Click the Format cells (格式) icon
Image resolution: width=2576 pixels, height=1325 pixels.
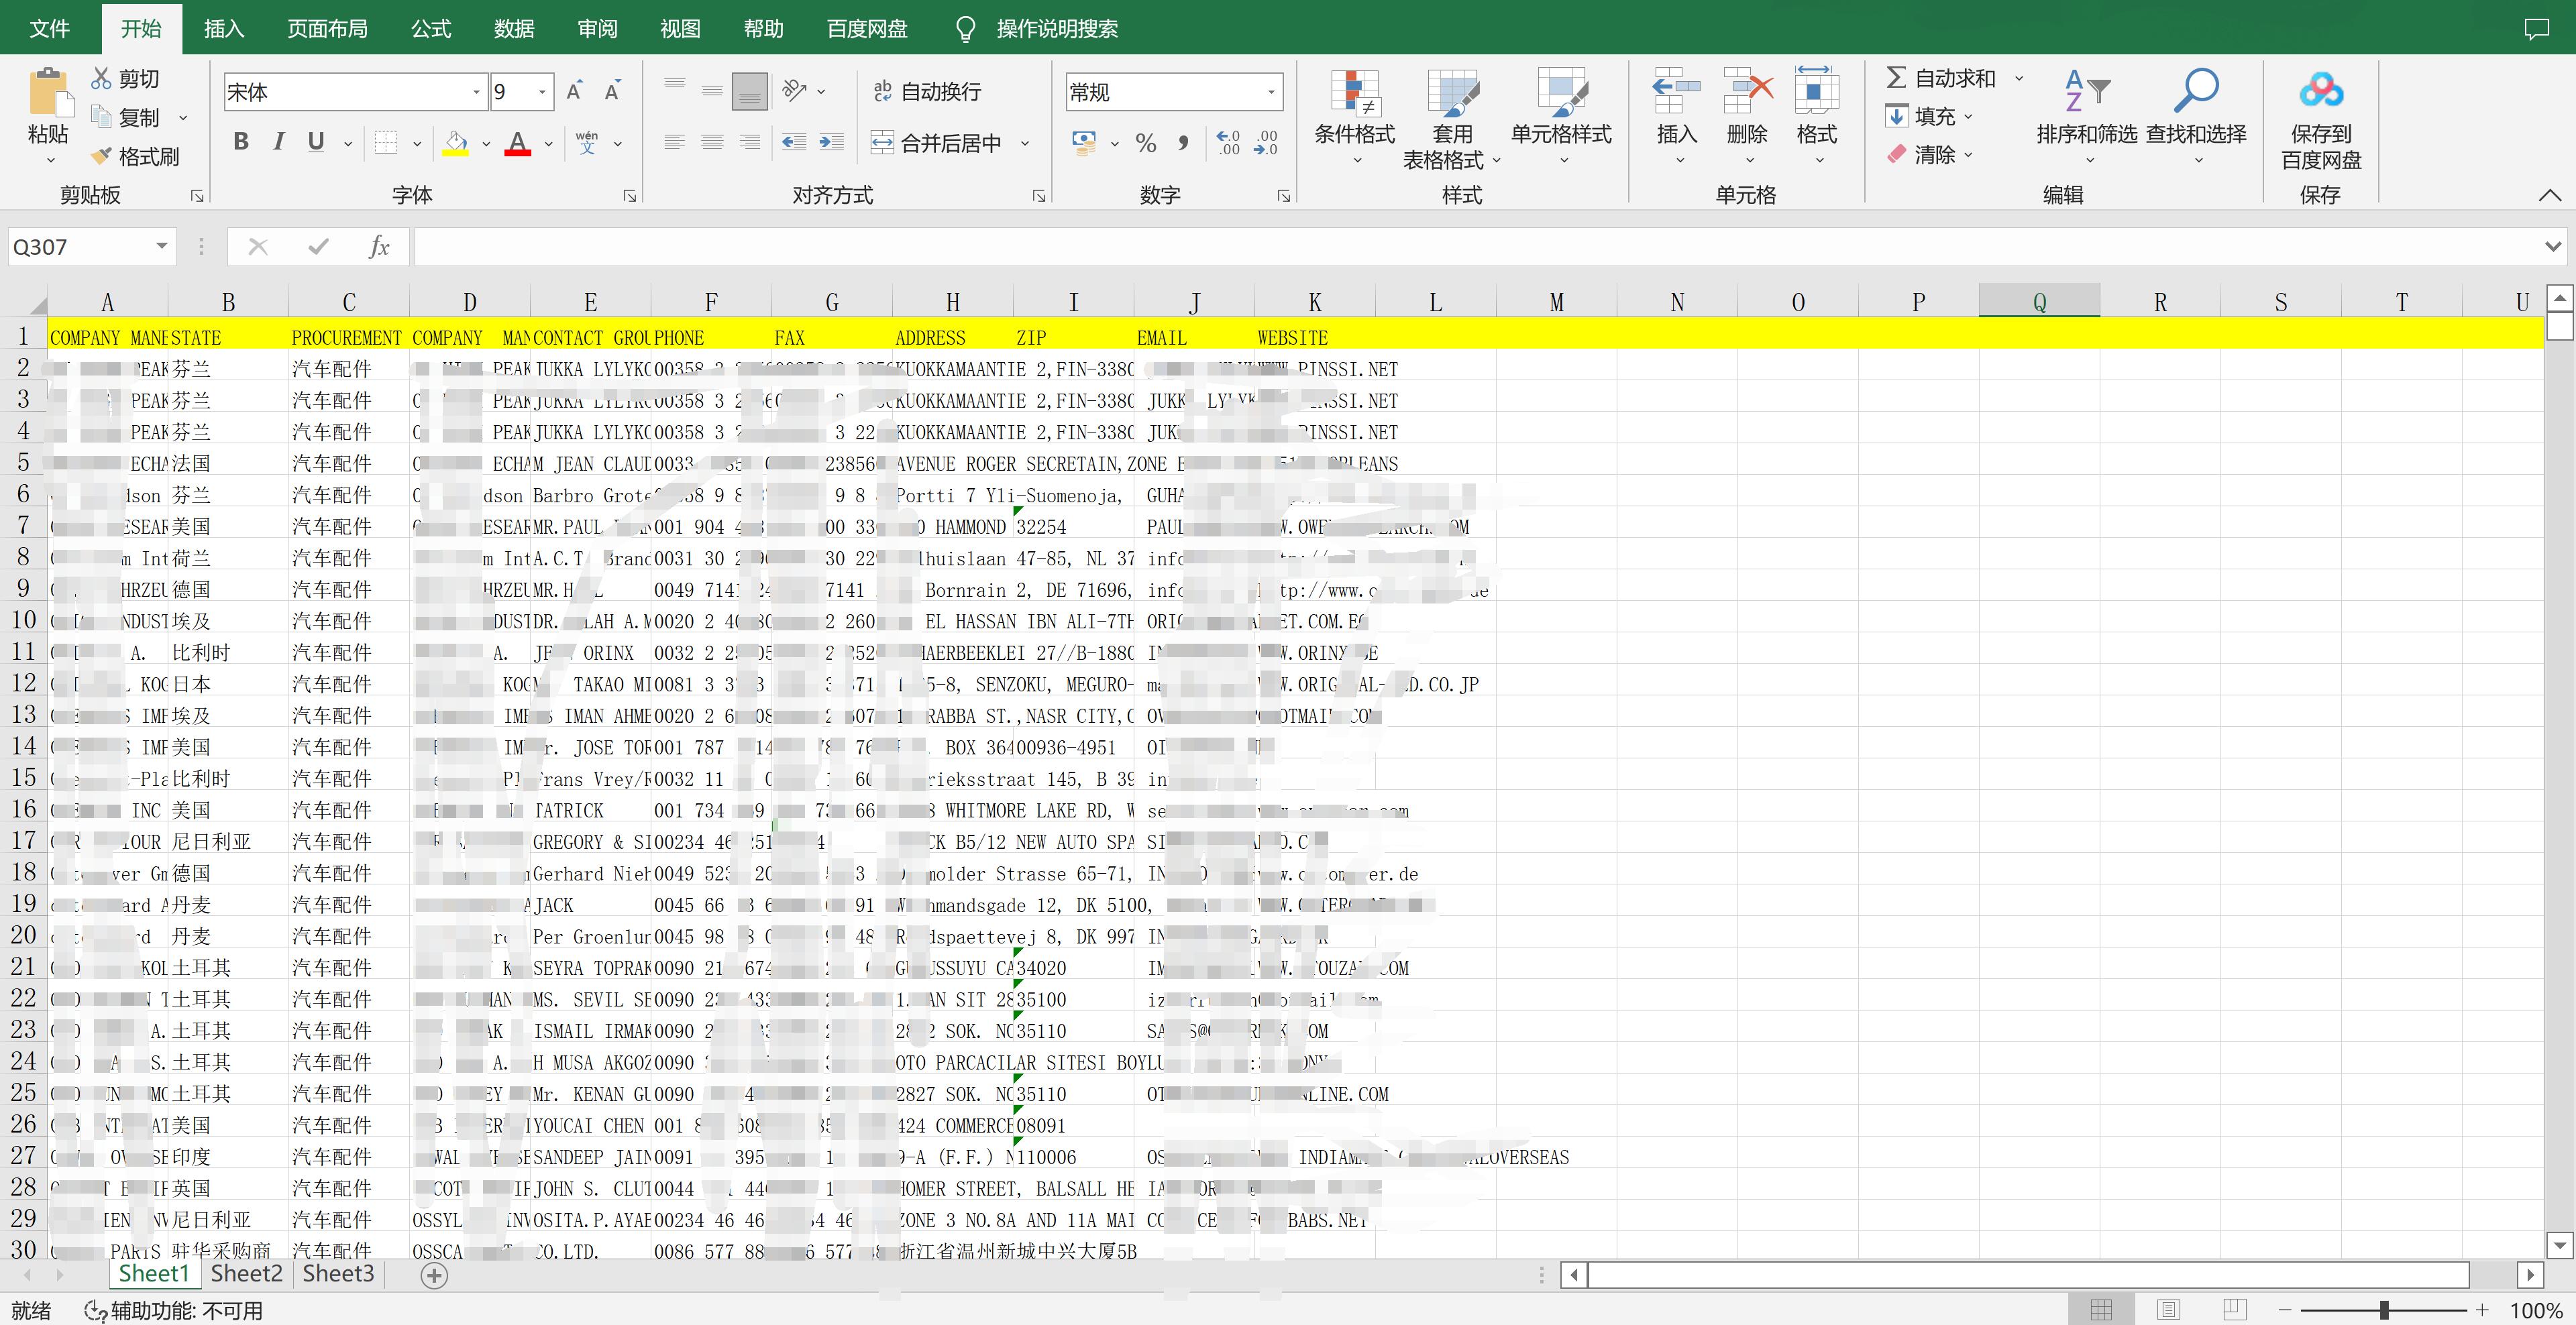click(x=1817, y=93)
